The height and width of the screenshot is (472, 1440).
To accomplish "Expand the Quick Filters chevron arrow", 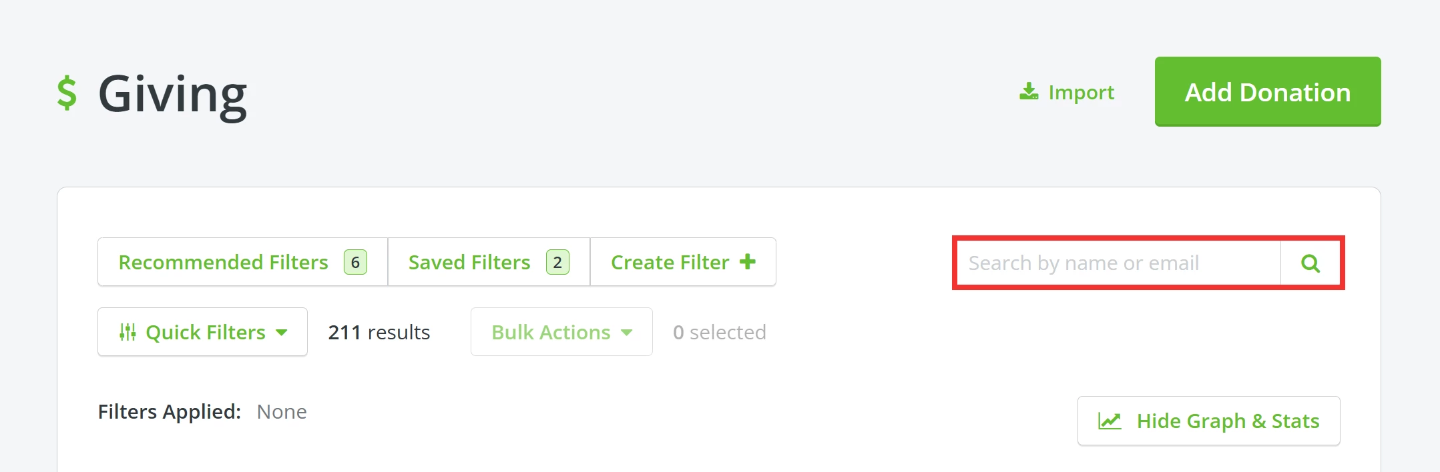I will (283, 332).
